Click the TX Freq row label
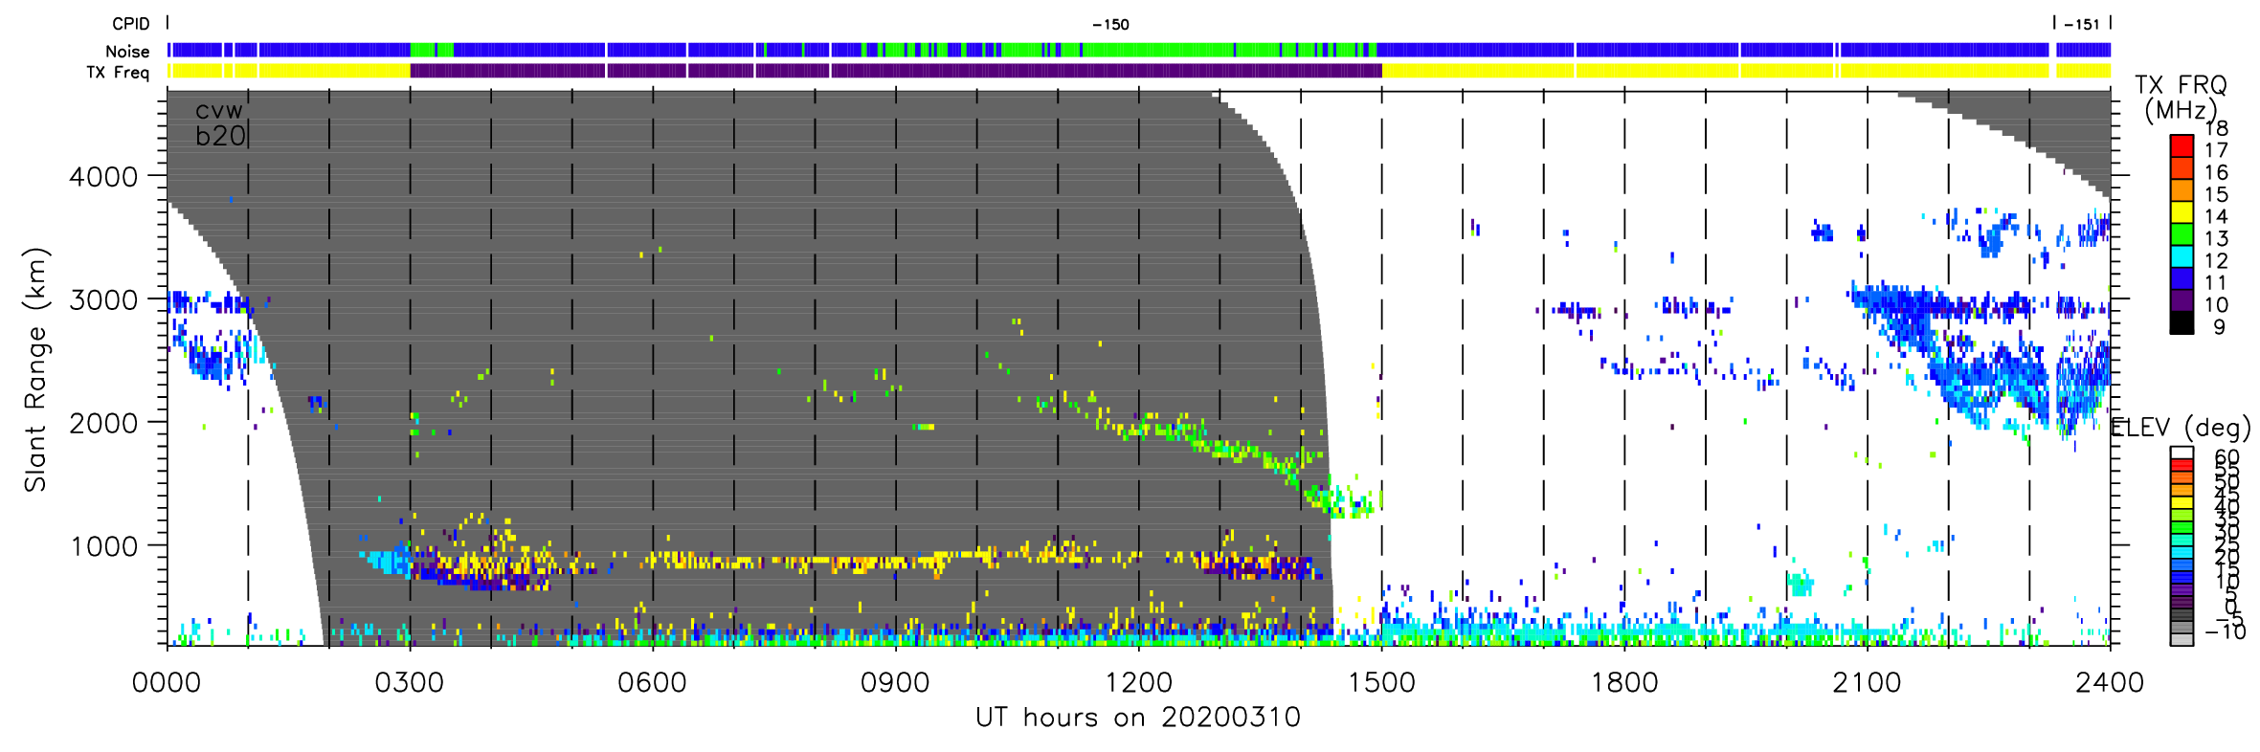This screenshot has height=752, width=2260. (x=118, y=73)
